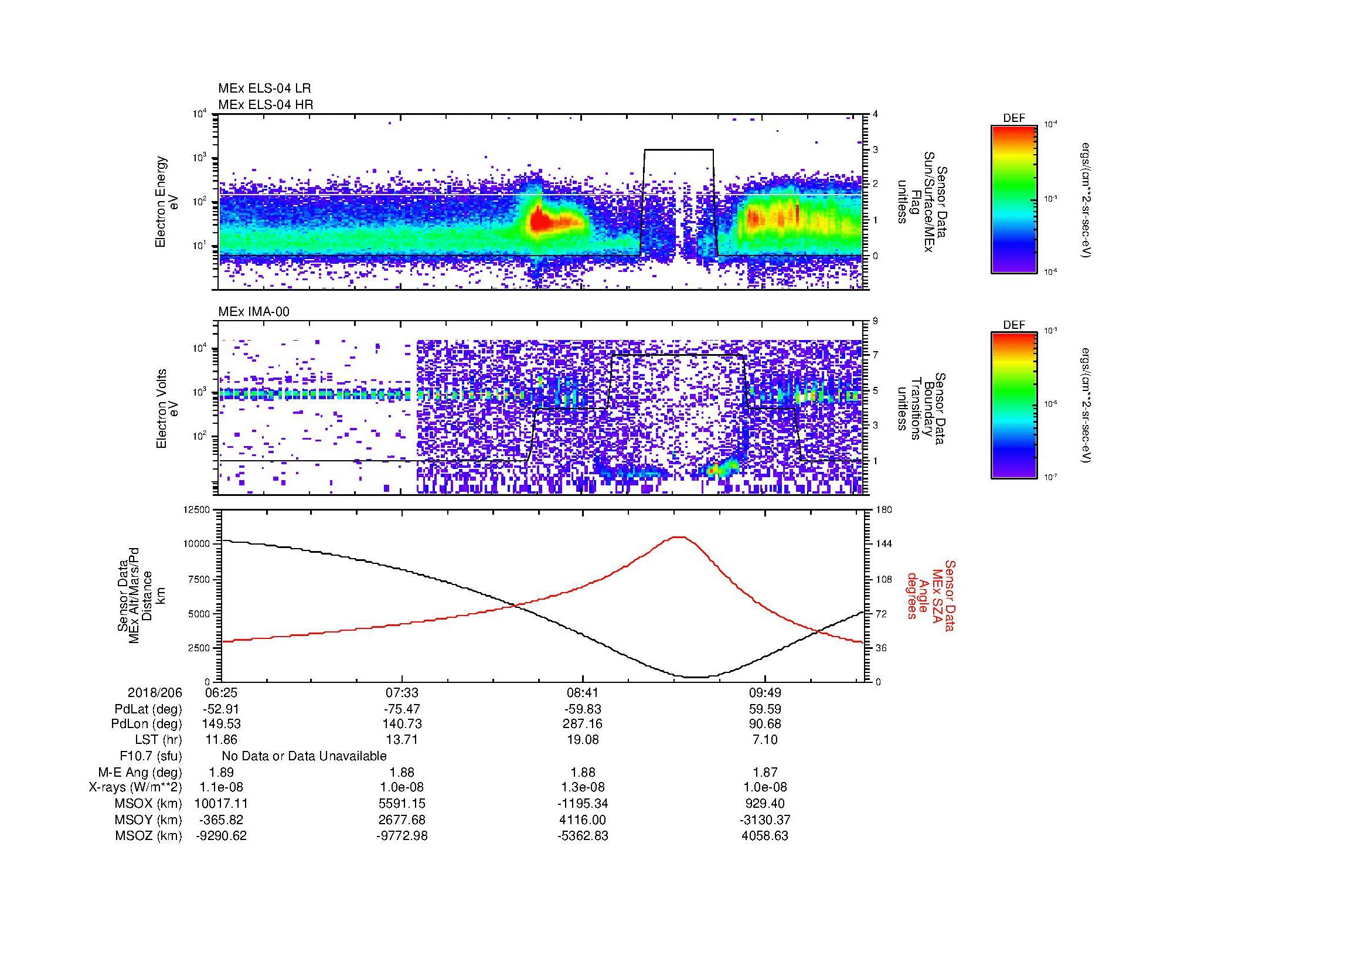Click the 'MEx ELS-04 LR' title
Image resolution: width=1371 pixels, height=969 pixels.
264,89
